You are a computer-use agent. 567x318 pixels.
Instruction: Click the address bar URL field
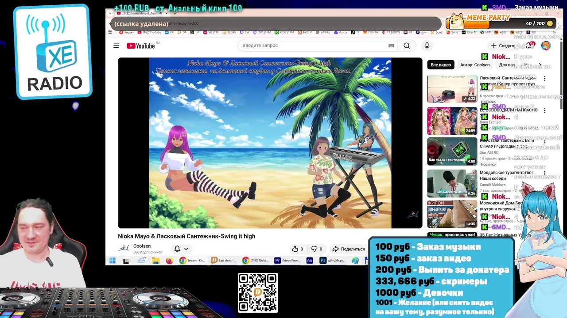click(x=275, y=23)
